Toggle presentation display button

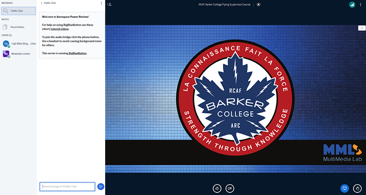[344, 188]
